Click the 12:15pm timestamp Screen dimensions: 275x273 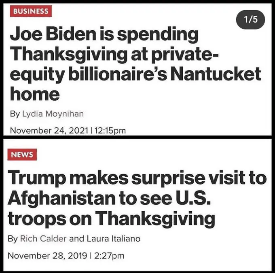tap(110, 130)
